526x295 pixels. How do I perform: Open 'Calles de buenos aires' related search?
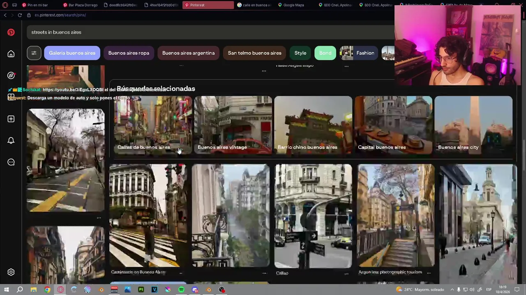[152, 125]
